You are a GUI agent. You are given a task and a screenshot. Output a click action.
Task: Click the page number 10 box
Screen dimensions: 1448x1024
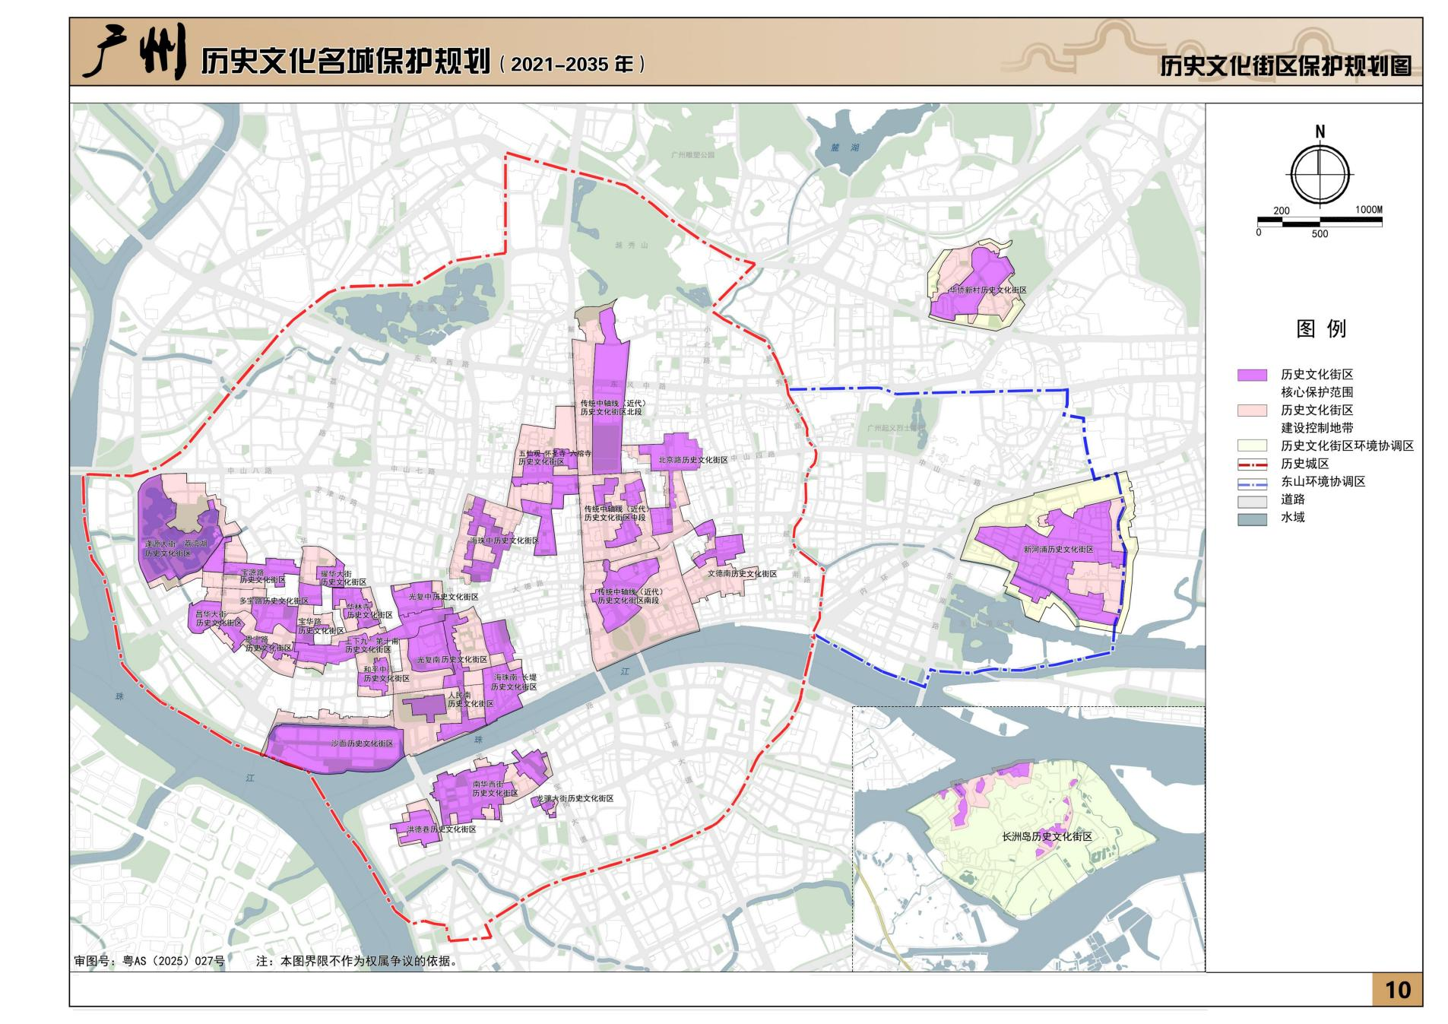[1397, 989]
